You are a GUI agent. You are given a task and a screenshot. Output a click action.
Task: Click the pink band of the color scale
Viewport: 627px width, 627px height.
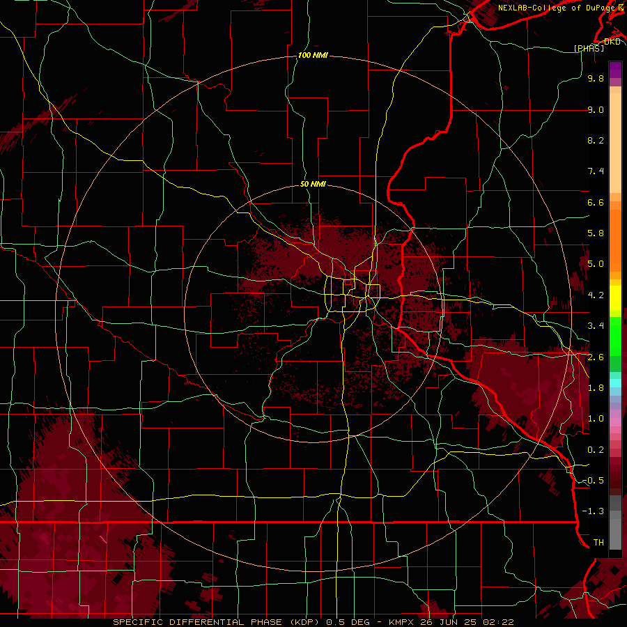615,422
